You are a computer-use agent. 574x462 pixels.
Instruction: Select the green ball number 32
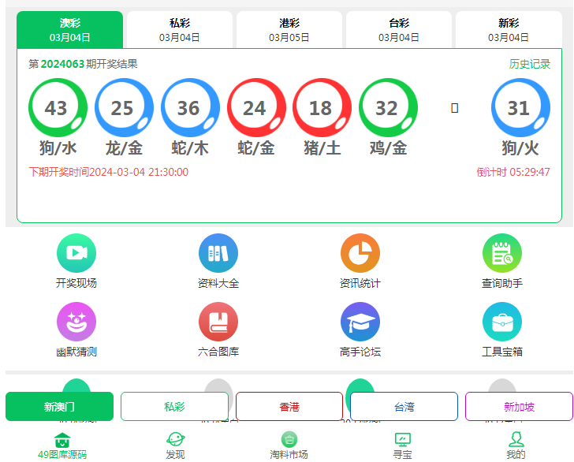tap(388, 108)
